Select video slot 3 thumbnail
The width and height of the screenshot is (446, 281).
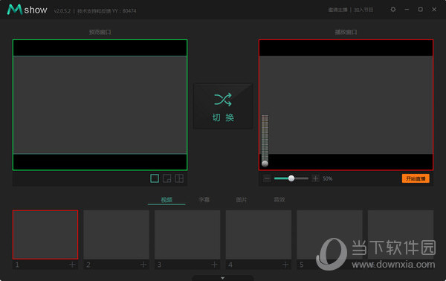coord(187,235)
